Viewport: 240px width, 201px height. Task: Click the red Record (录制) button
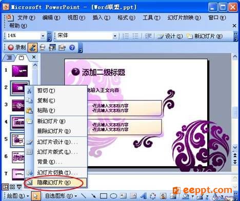coord(17,47)
